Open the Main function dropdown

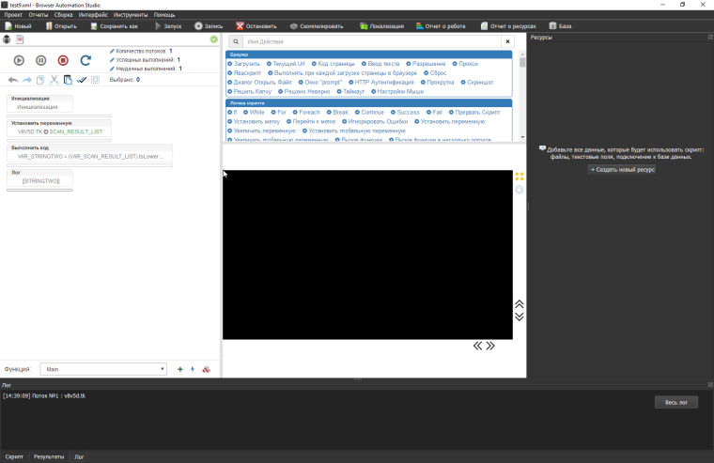click(x=103, y=369)
